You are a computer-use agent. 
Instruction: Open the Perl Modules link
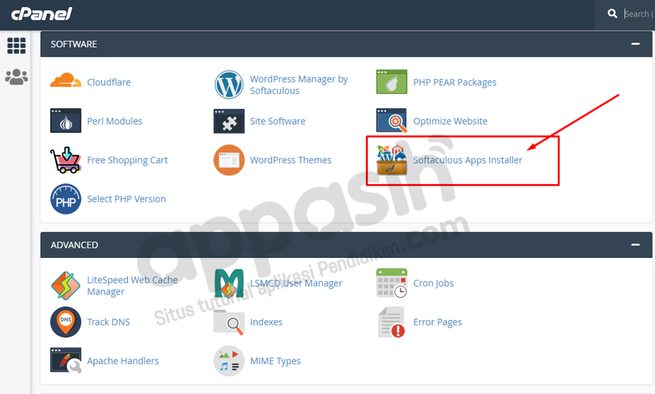coord(114,121)
